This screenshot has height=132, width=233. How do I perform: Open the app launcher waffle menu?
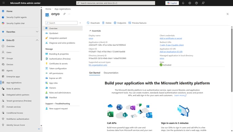pos(4,3)
